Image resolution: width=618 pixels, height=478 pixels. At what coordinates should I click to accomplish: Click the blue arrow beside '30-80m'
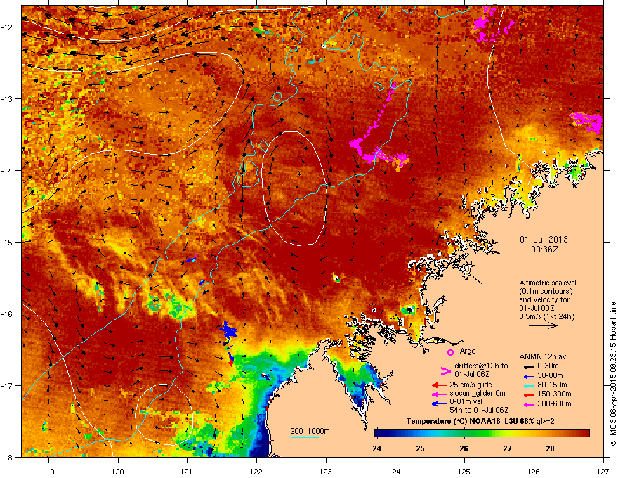[527, 376]
